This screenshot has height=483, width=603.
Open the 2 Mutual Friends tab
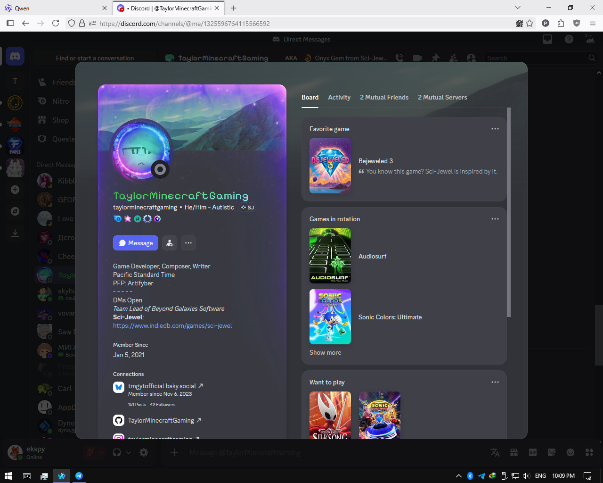click(384, 97)
